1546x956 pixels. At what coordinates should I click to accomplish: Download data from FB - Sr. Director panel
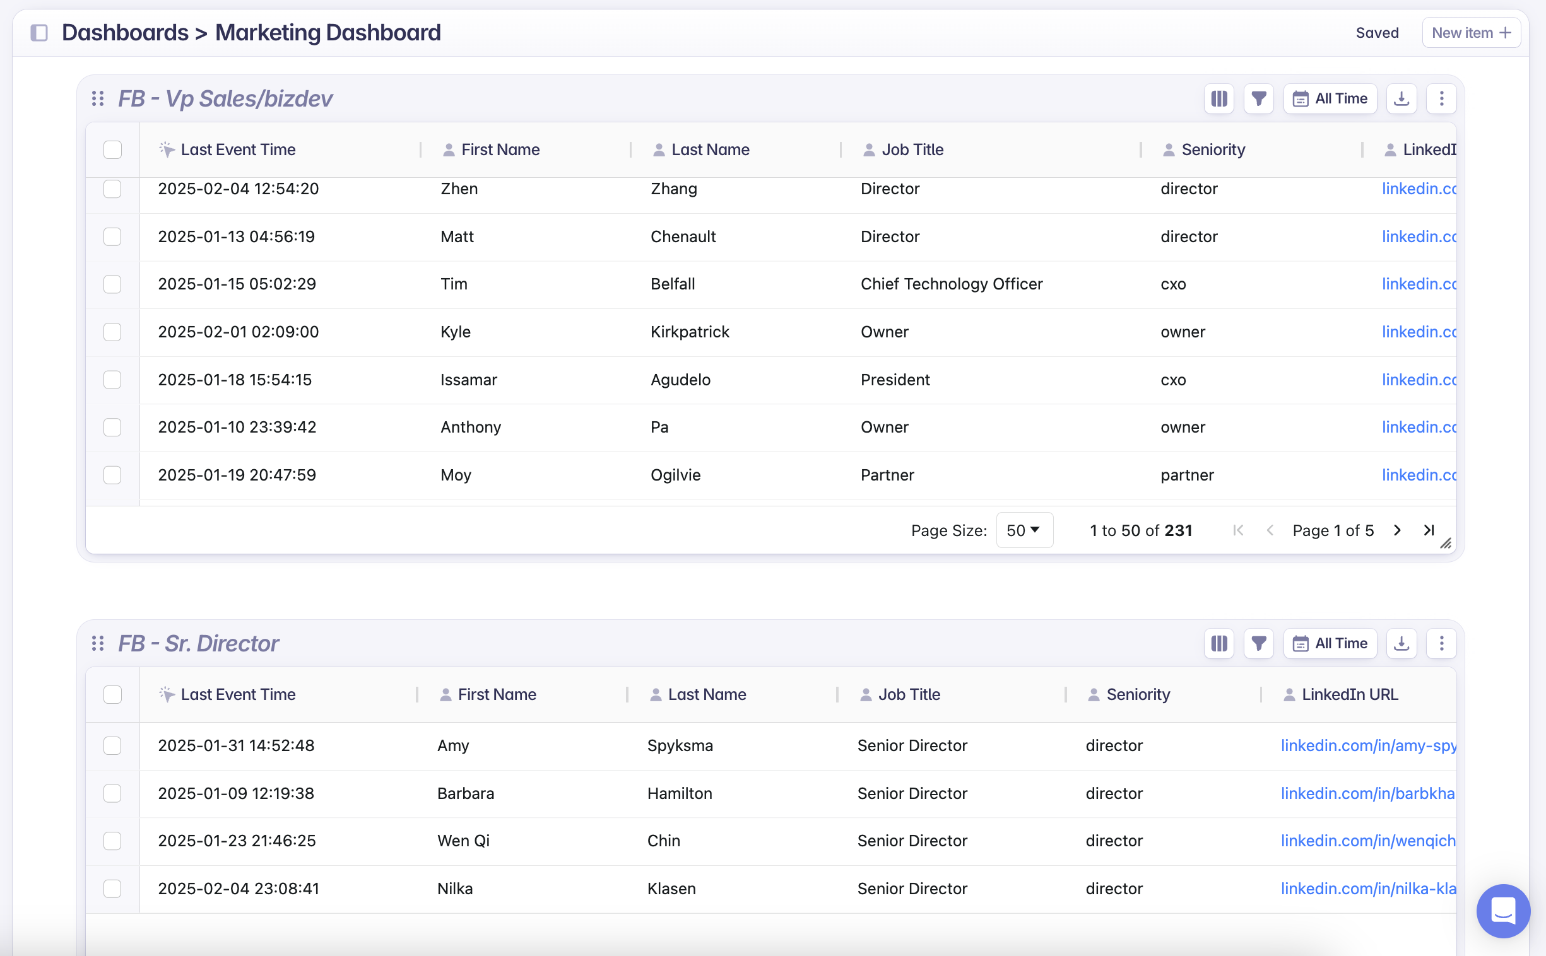coord(1401,644)
